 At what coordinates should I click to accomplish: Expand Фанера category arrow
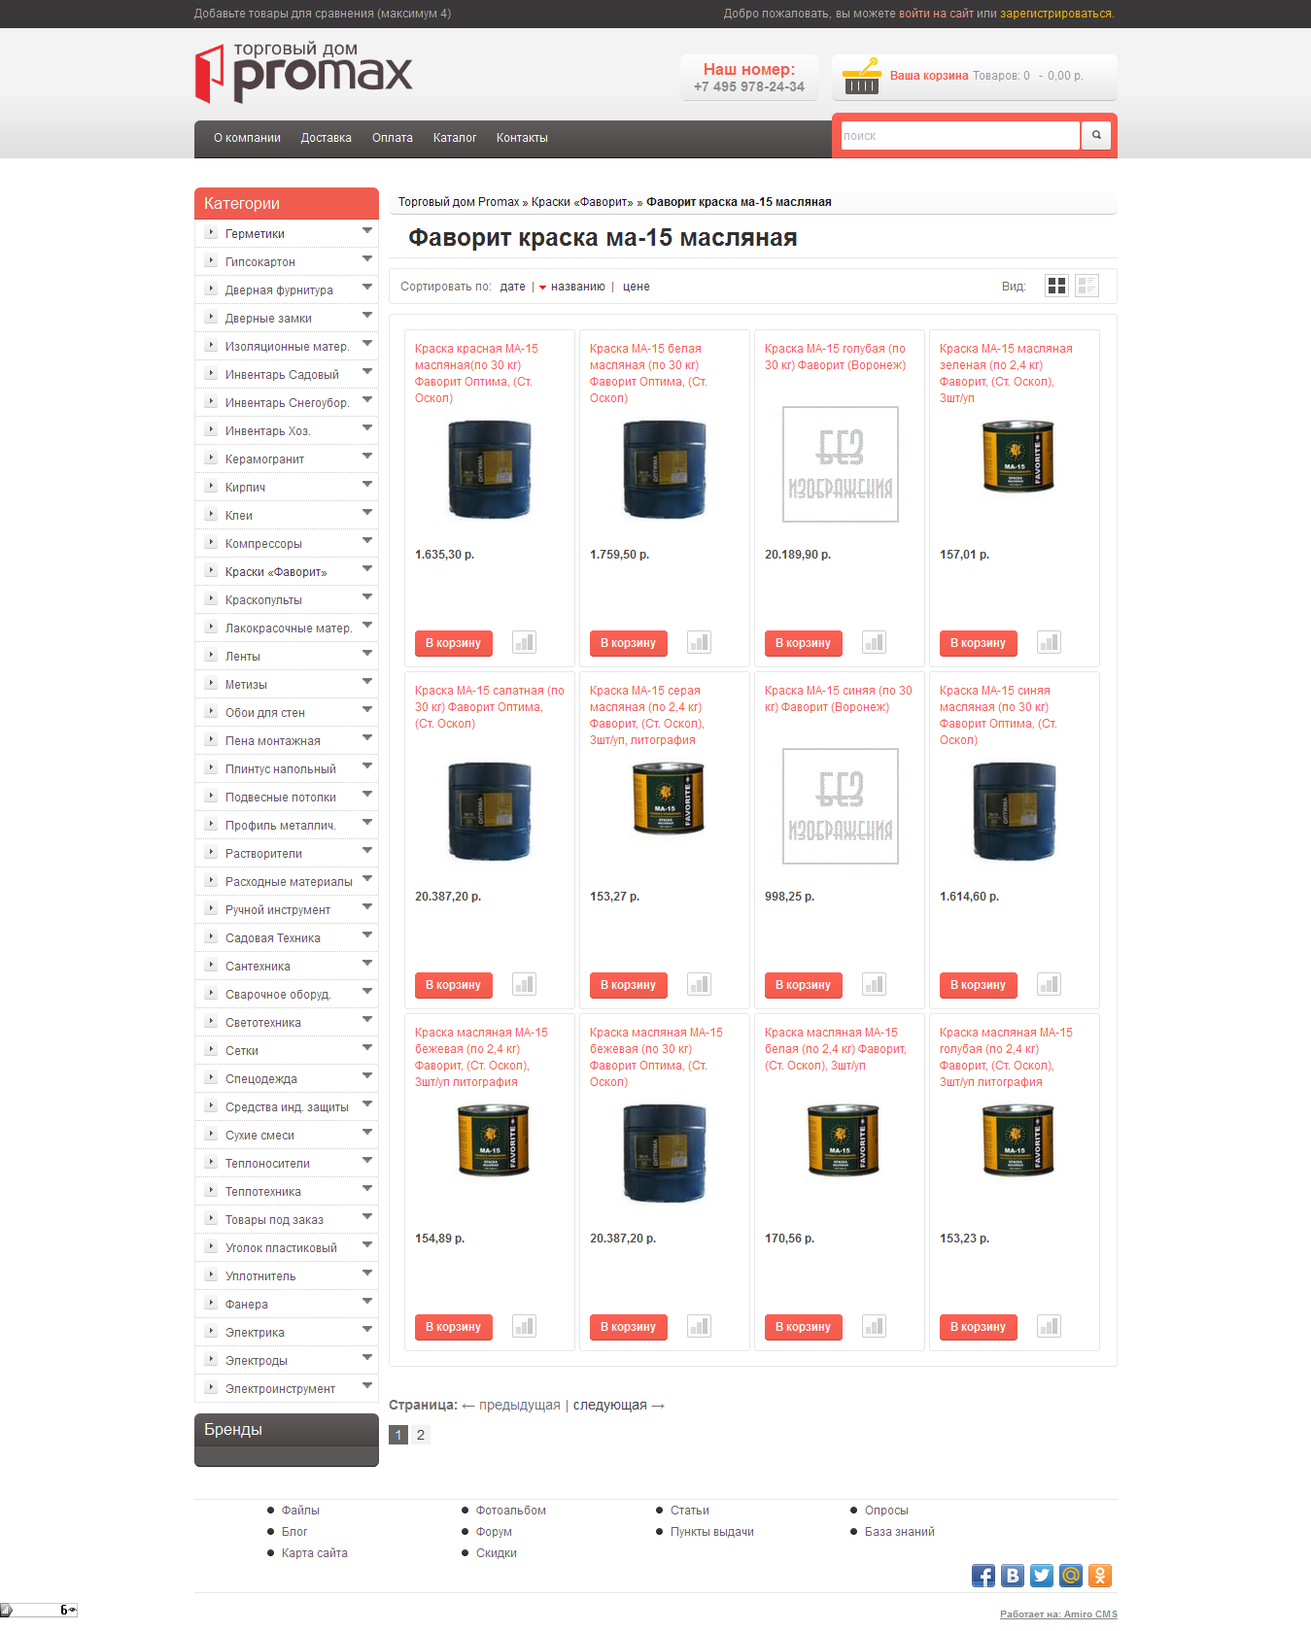tap(367, 1301)
